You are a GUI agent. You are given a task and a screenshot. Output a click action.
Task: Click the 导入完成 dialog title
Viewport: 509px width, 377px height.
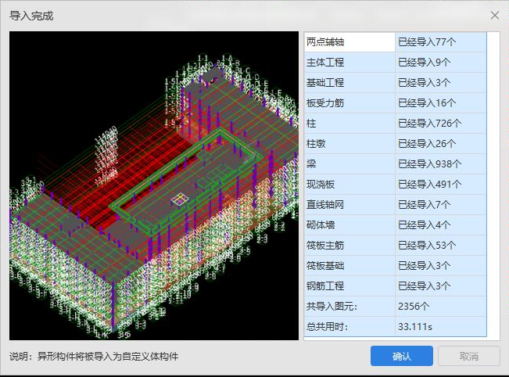31,16
